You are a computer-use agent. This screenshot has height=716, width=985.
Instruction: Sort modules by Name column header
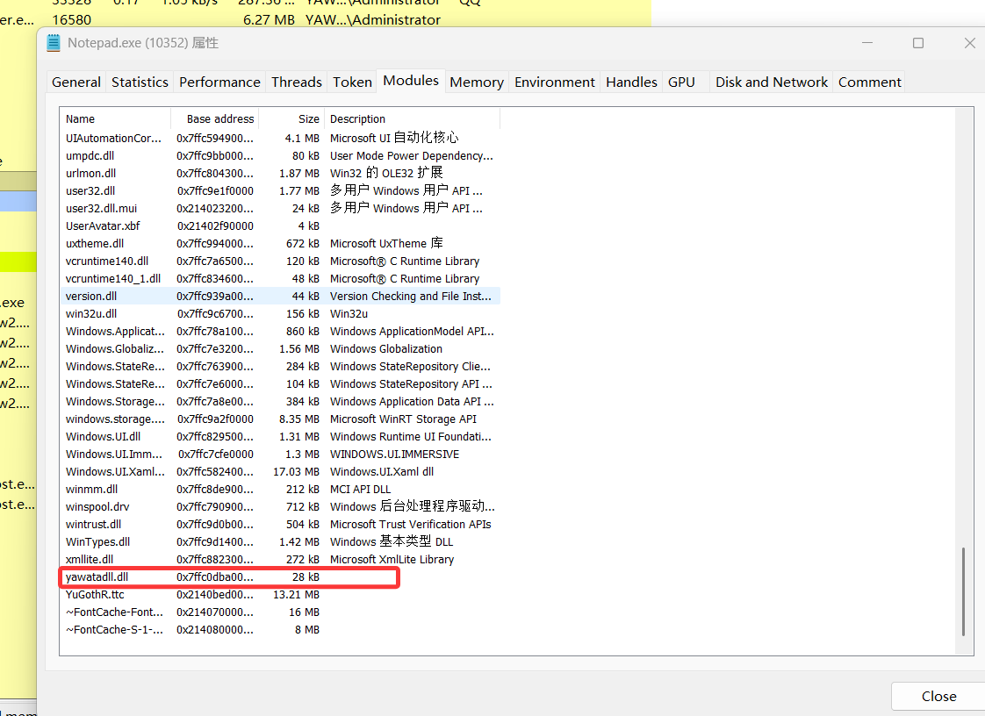[x=116, y=118]
